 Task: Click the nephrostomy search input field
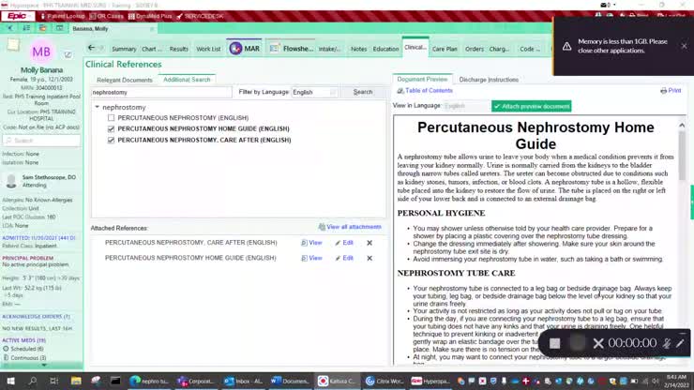pyautogui.click(x=161, y=92)
